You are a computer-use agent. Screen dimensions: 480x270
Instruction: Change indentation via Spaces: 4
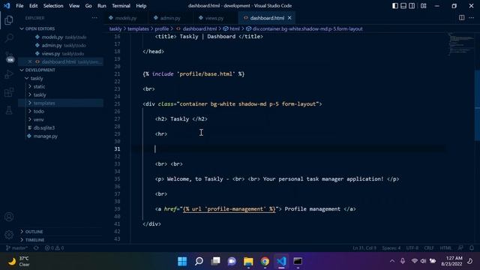click(x=391, y=248)
